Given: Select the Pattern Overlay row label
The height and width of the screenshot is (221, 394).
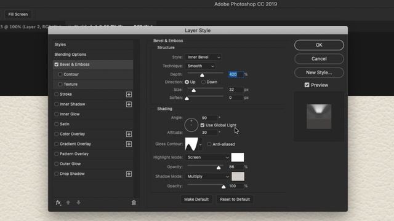Looking at the screenshot, I should pos(74,154).
